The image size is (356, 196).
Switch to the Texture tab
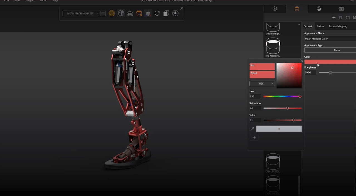pos(320,26)
